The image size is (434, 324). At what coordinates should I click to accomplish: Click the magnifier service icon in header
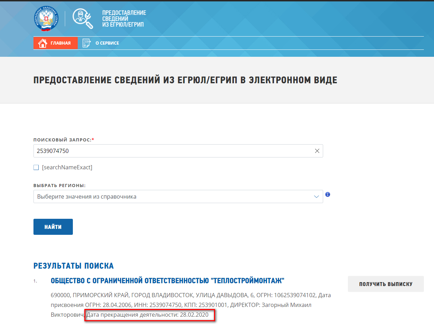83,18
